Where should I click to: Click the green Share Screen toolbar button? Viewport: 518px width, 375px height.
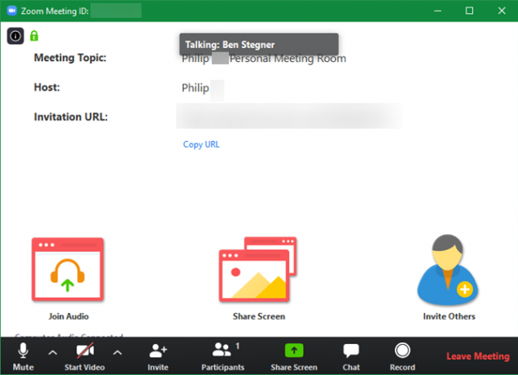pos(294,356)
